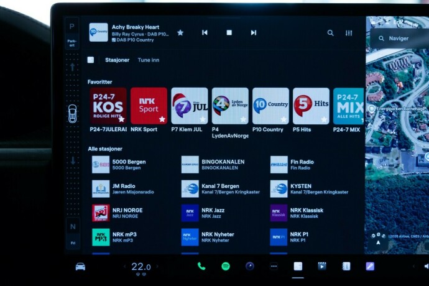Switch to Tune inn tab
Screen dimensions: 429x286
click(149, 60)
